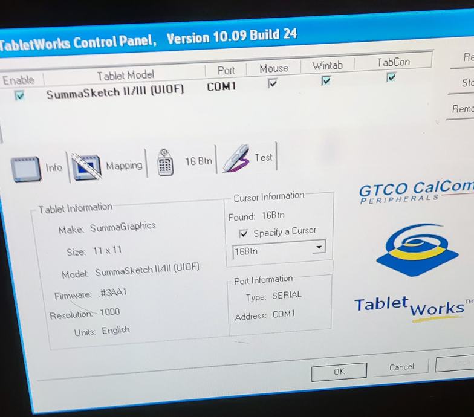
Task: Click the TabletWorks swirl logo graphic
Action: [x=417, y=250]
